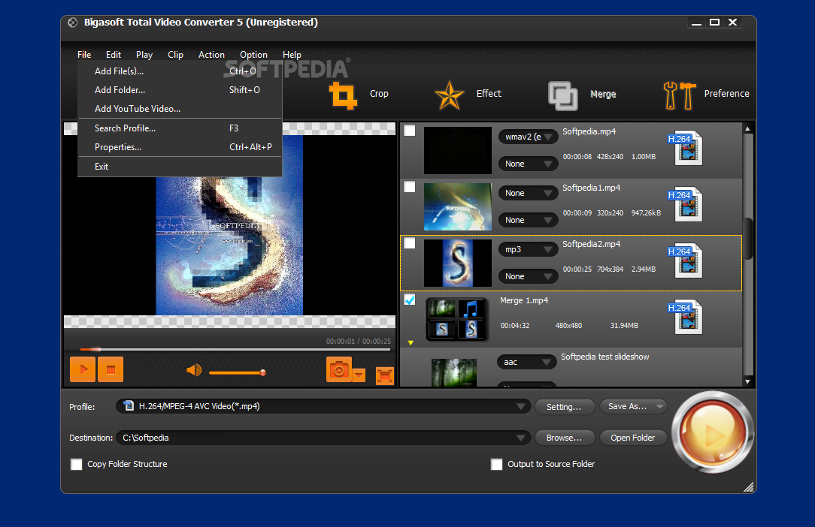Click the video seek progress bar

point(235,349)
